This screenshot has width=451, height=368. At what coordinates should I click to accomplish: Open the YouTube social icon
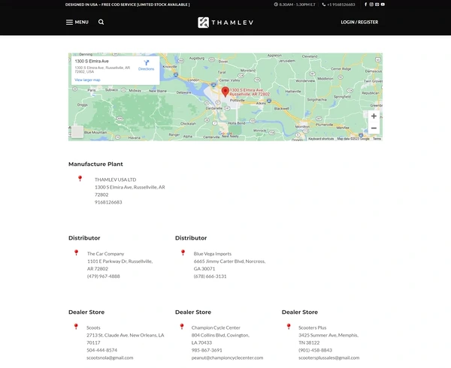[x=383, y=5]
